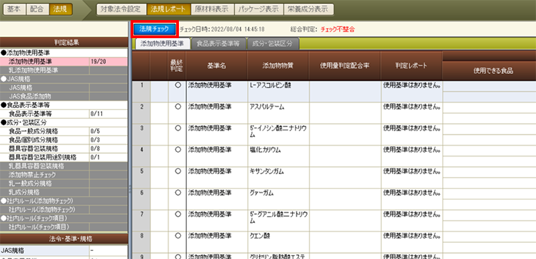Viewport: 536px width, 259px height.
Task: Select 器具容器包装規格 row
Action: coord(64,149)
